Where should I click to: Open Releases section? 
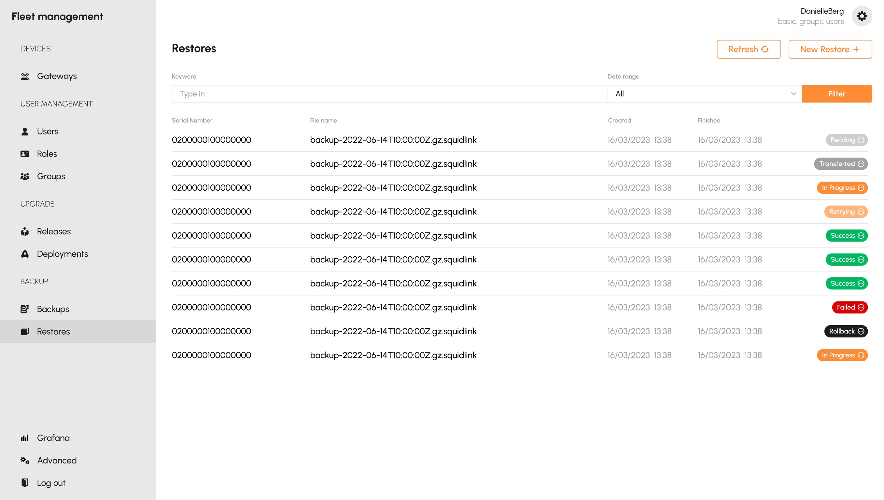(x=78, y=231)
